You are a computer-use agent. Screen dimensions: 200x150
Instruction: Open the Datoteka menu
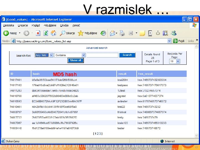(9, 25)
